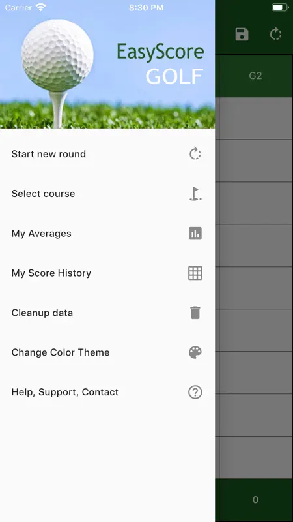Click the grid icon beside My Score History
This screenshot has height=522, width=293.
pyautogui.click(x=195, y=273)
